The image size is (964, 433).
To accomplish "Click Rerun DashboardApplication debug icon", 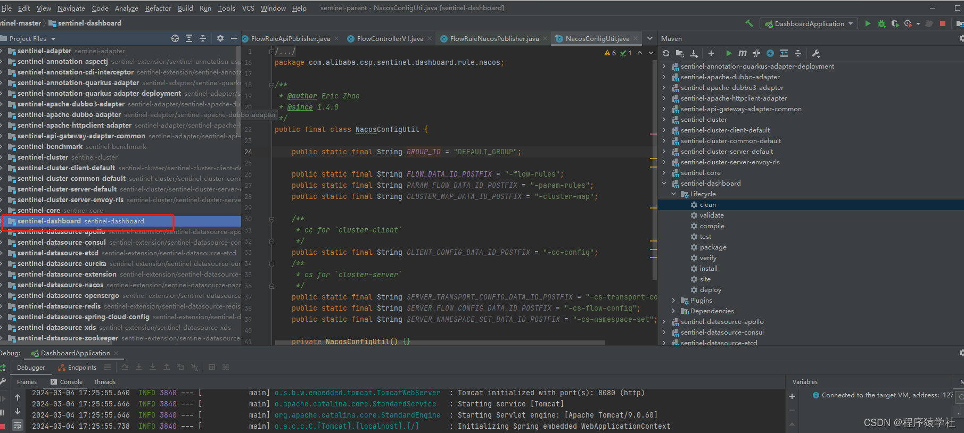I will point(3,368).
